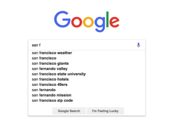Click the yellow 'o' in Google logo

[88, 22]
